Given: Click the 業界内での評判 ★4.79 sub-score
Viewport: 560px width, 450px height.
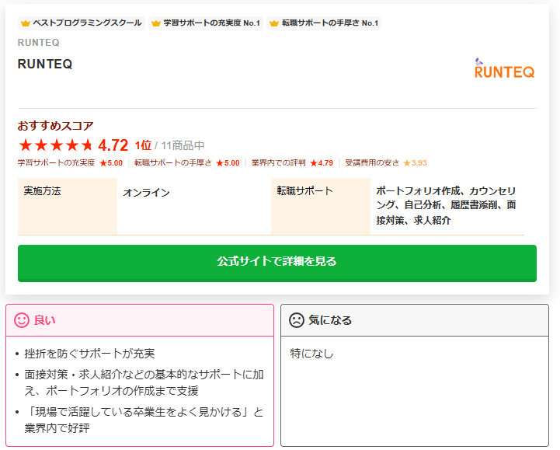Looking at the screenshot, I should coord(292,163).
